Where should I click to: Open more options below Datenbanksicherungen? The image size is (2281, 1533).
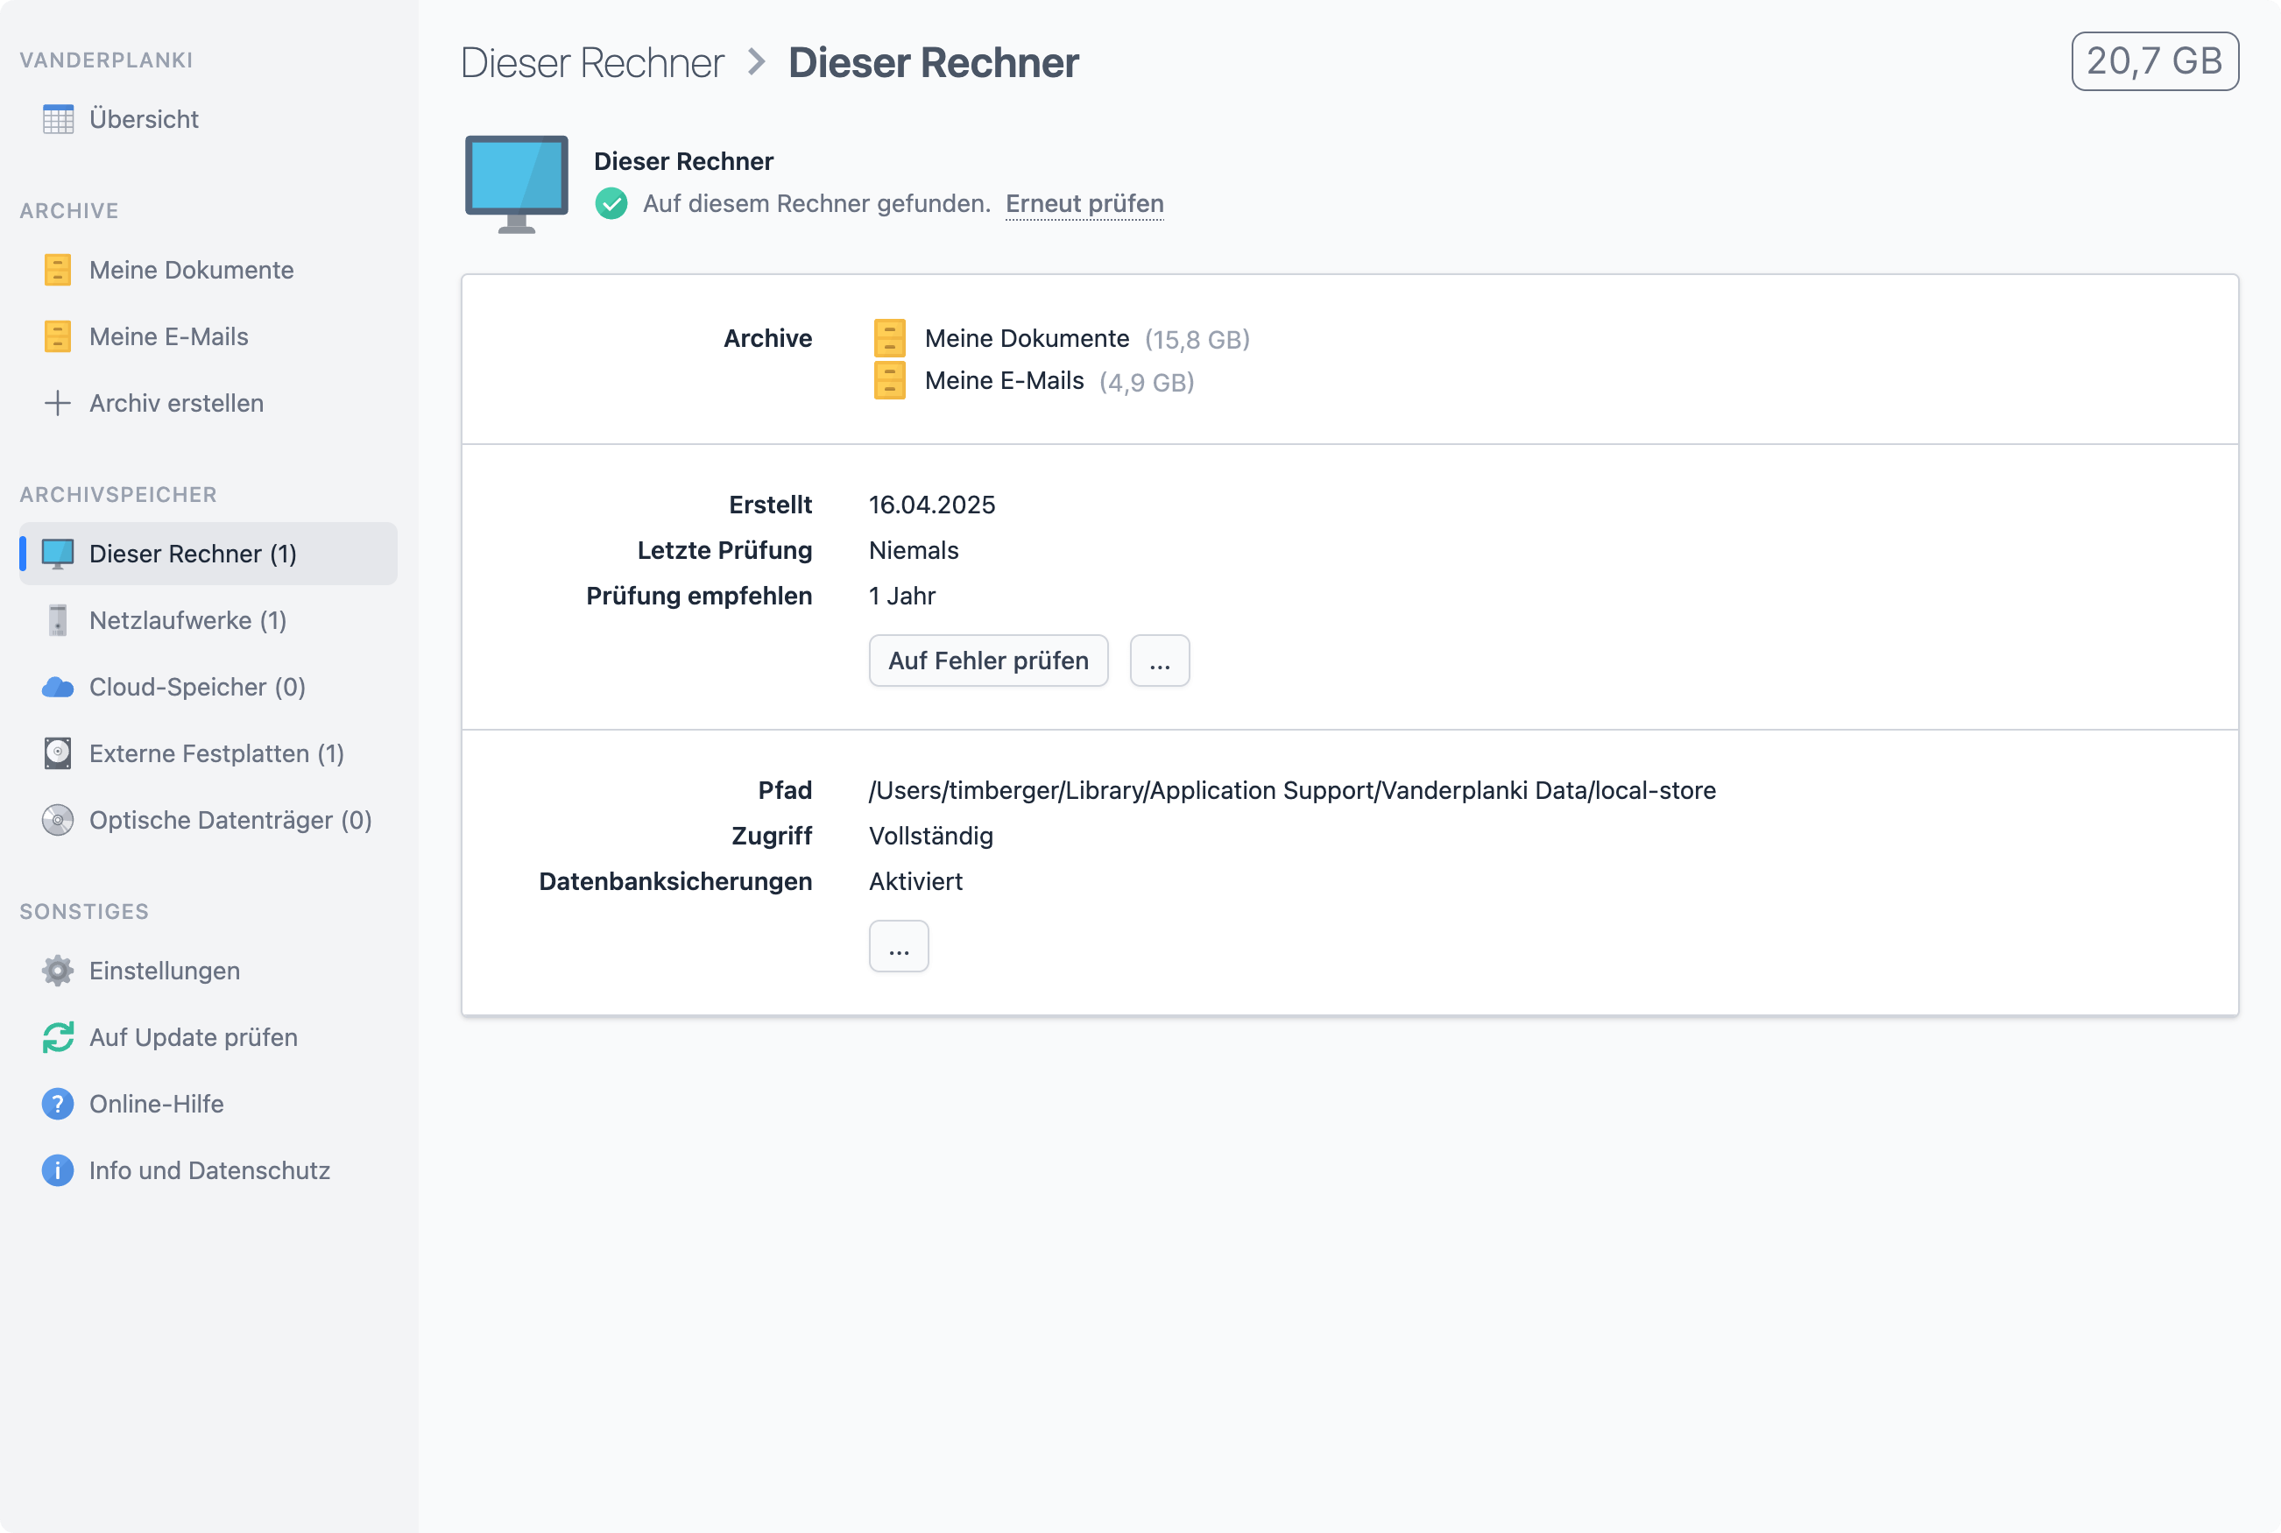898,946
